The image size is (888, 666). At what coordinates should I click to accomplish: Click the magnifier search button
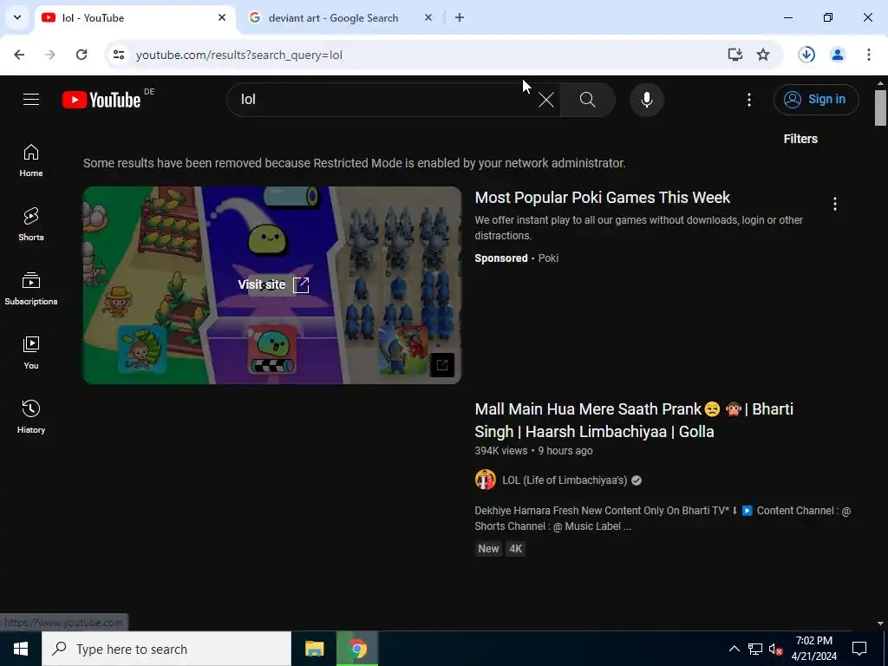[587, 100]
